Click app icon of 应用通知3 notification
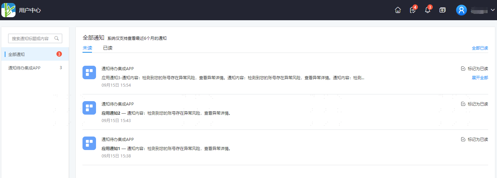The width and height of the screenshot is (497, 178). [x=89, y=72]
